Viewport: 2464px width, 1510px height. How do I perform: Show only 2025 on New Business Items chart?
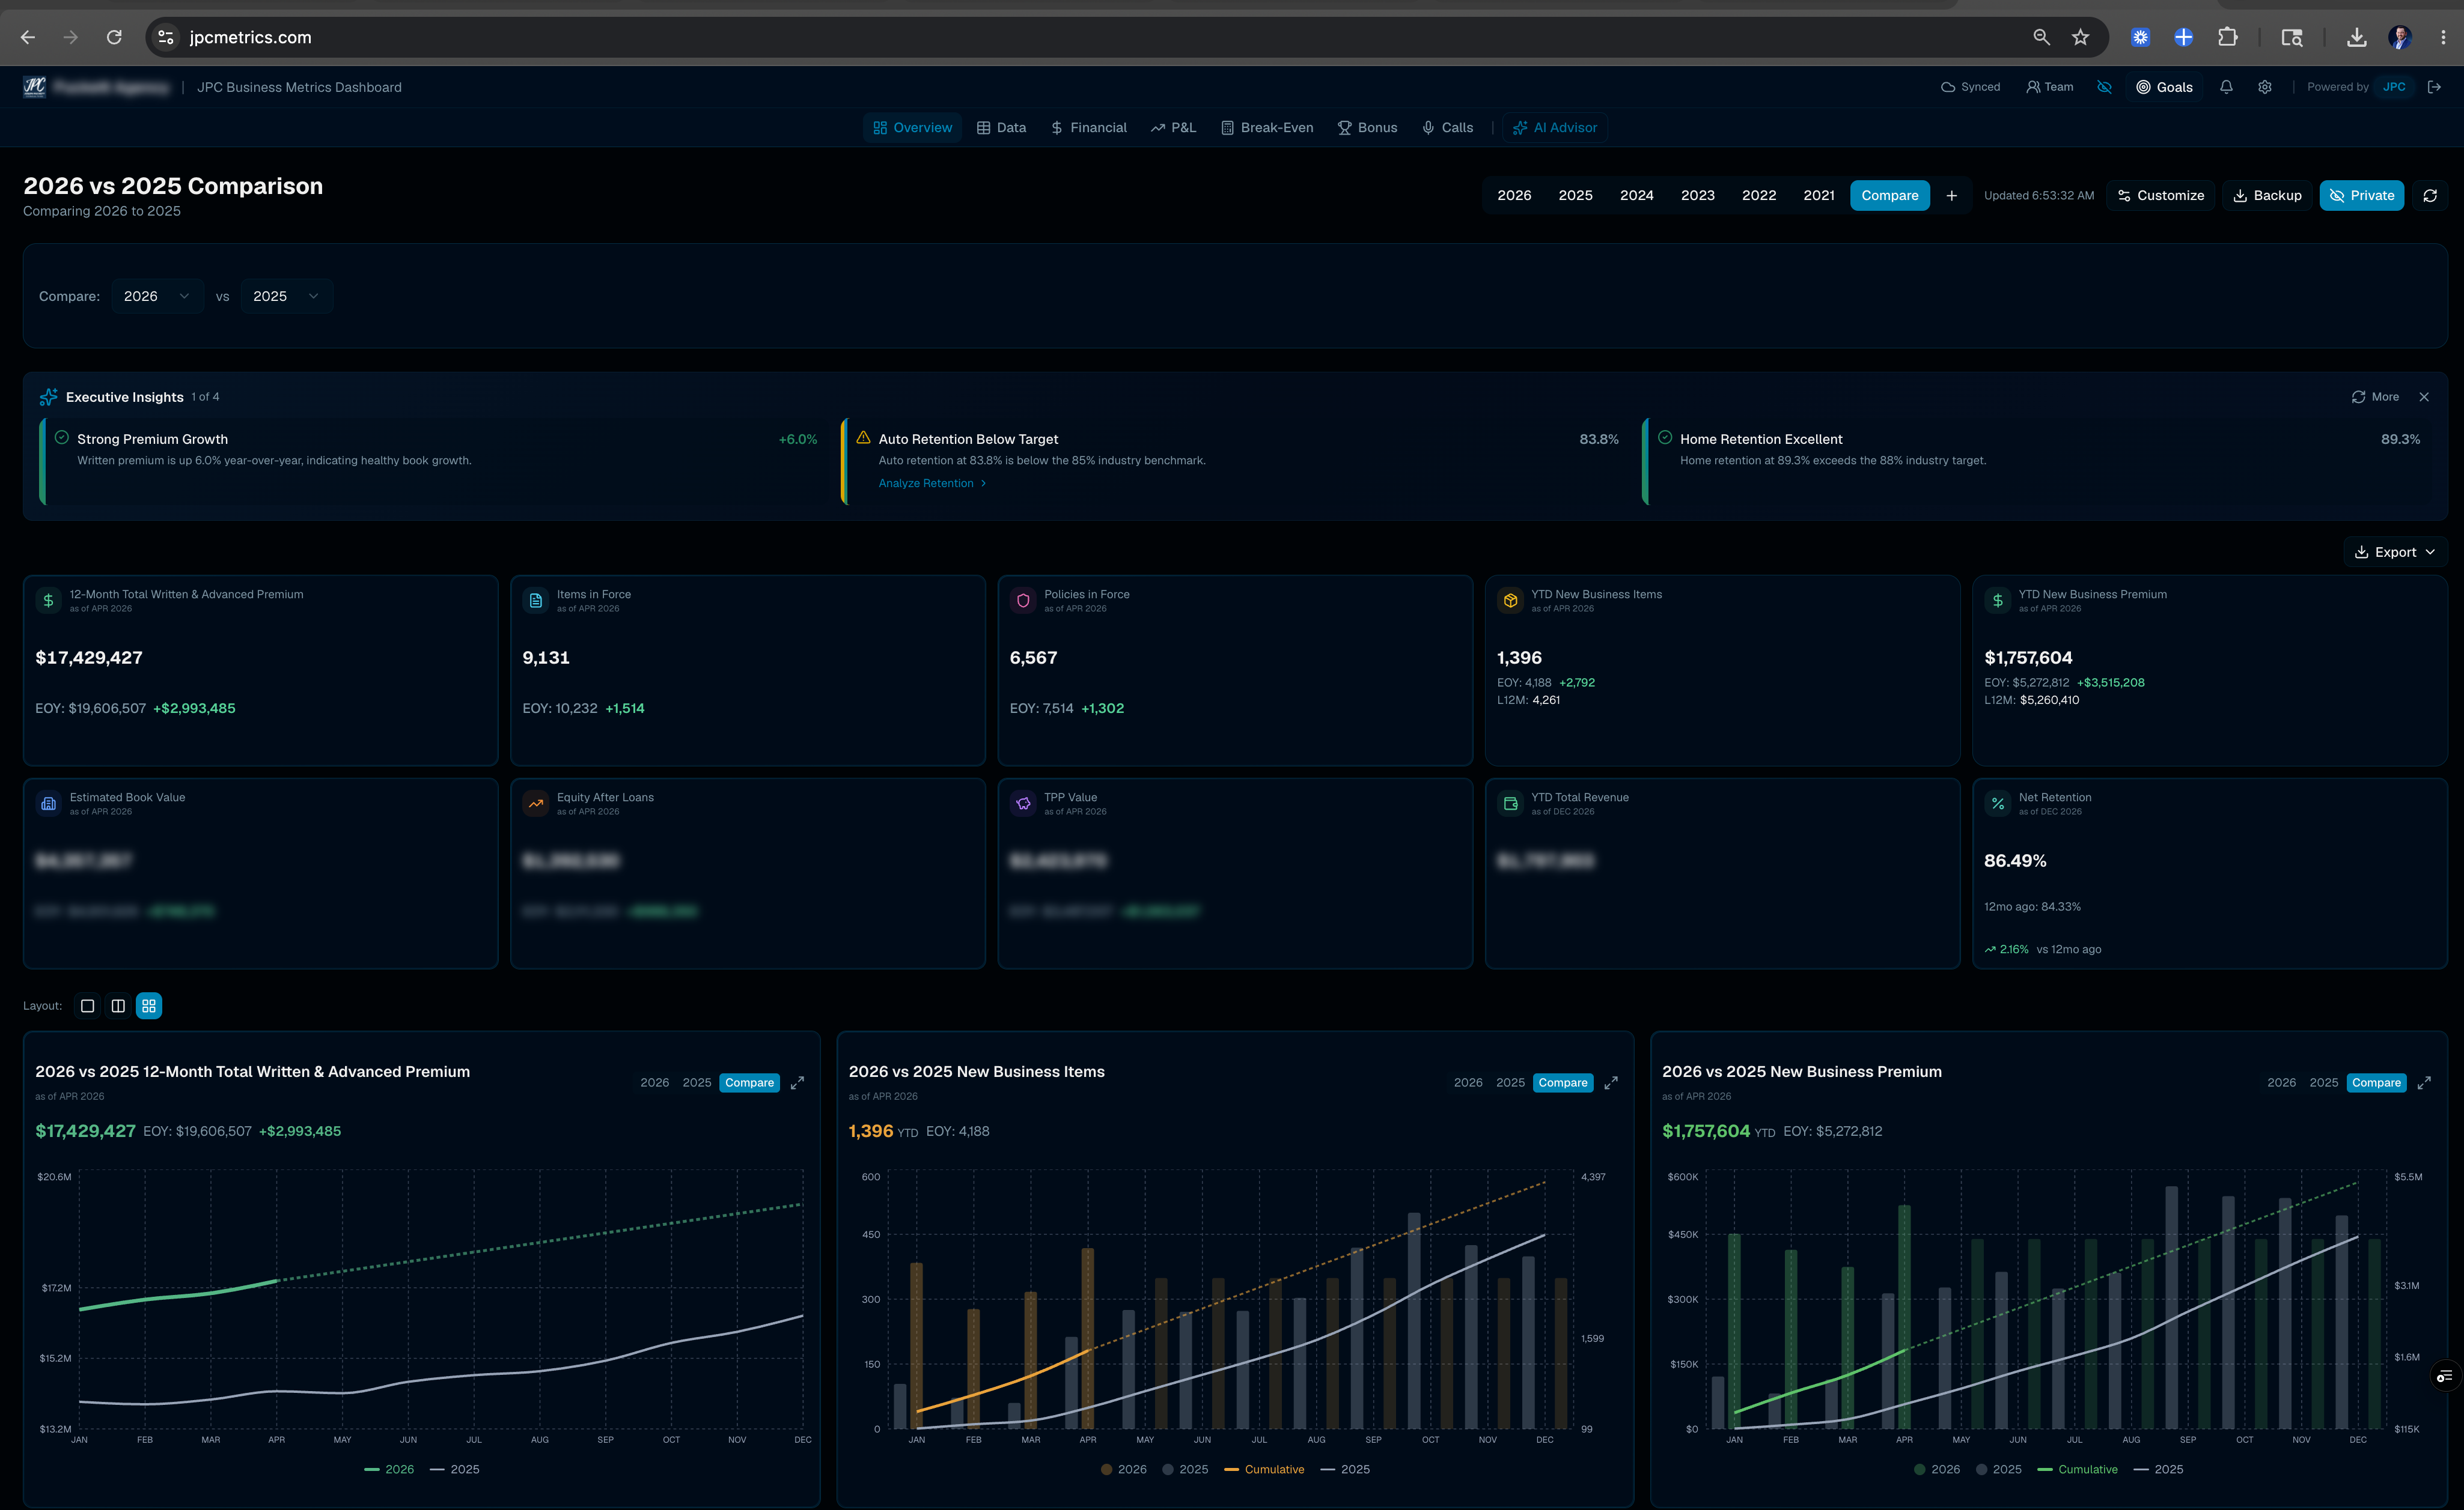(x=1510, y=1084)
